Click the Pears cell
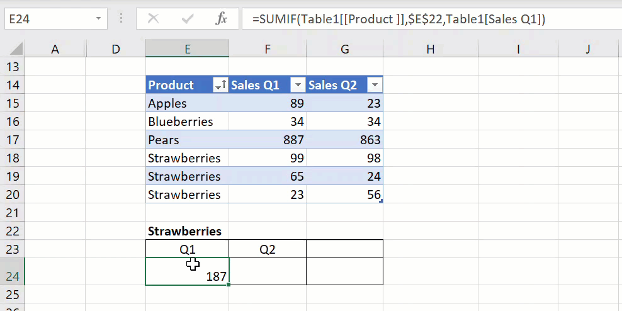Image resolution: width=622 pixels, height=311 pixels. click(187, 140)
